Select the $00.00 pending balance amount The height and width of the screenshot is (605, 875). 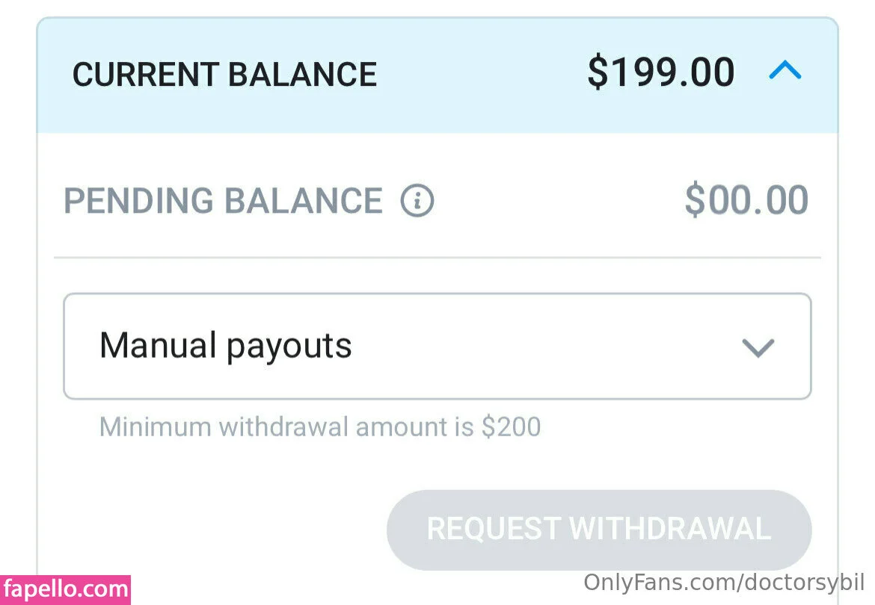click(746, 201)
